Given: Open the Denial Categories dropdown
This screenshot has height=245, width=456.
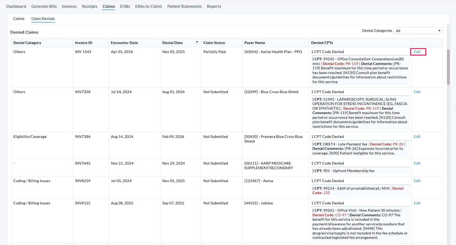Looking at the screenshot, I should (418, 31).
